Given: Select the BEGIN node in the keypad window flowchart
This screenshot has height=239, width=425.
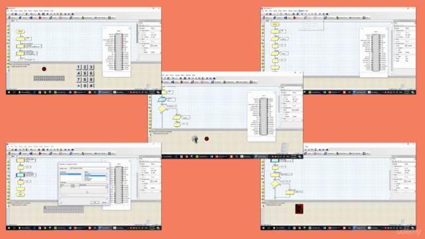Looking at the screenshot, I should tap(21, 32).
